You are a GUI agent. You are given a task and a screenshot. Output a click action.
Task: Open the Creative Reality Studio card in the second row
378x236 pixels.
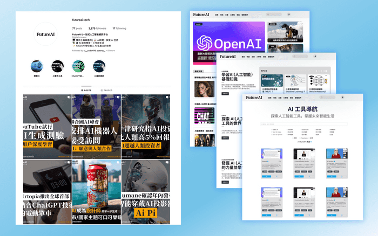coord(304,202)
